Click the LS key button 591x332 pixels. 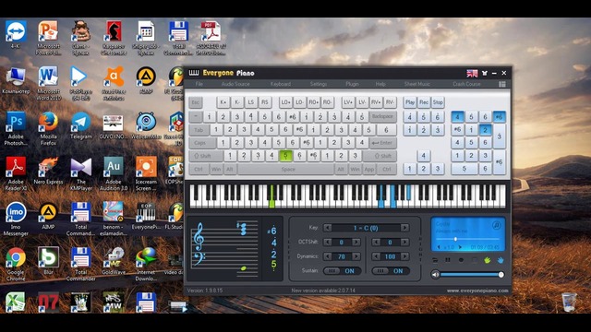tap(250, 102)
